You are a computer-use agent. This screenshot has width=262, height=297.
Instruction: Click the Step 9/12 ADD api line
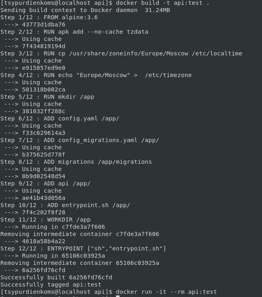[45, 184]
